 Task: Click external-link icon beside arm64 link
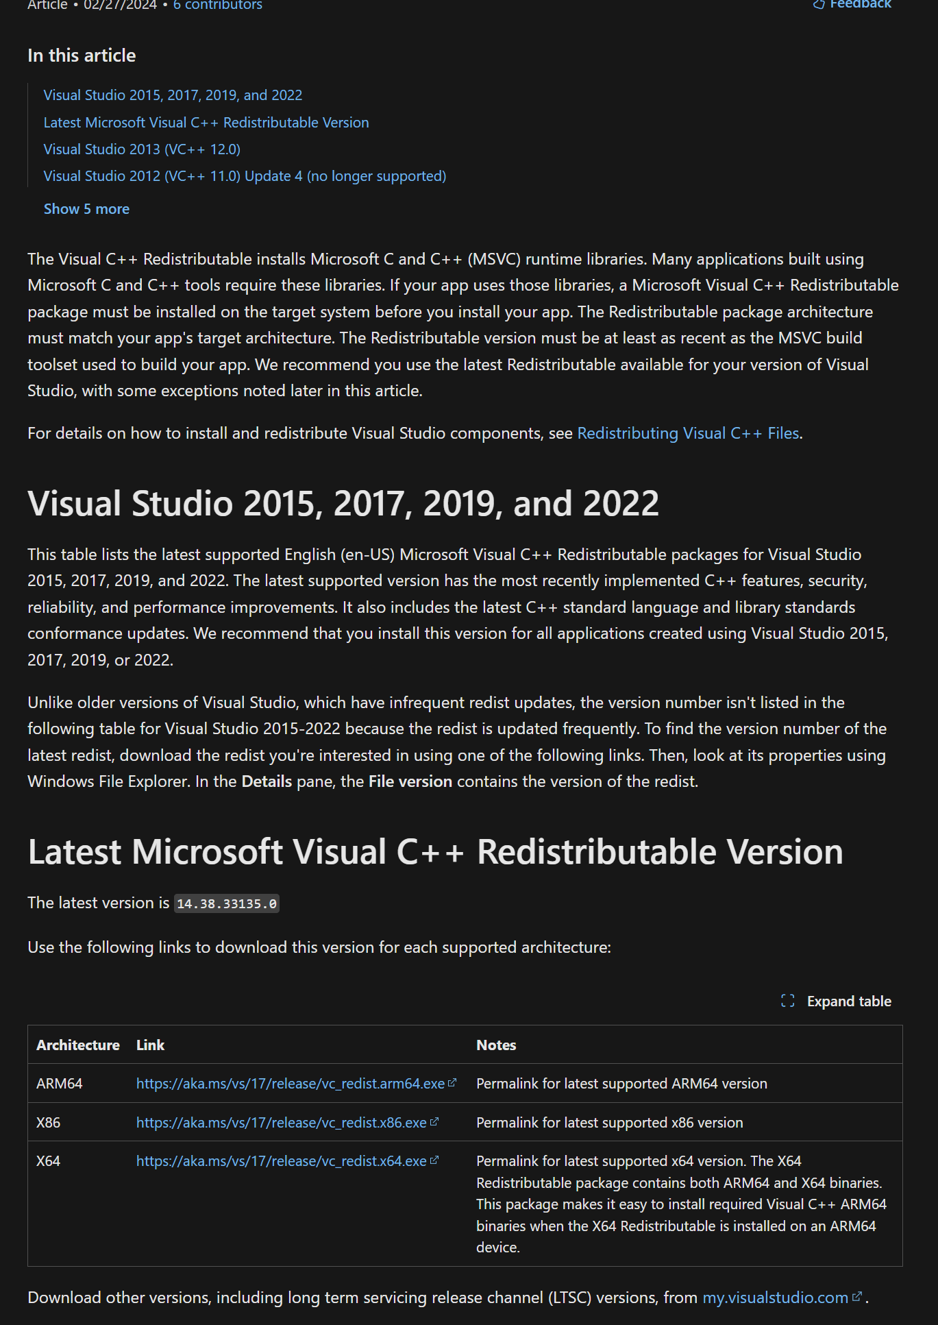click(452, 1083)
